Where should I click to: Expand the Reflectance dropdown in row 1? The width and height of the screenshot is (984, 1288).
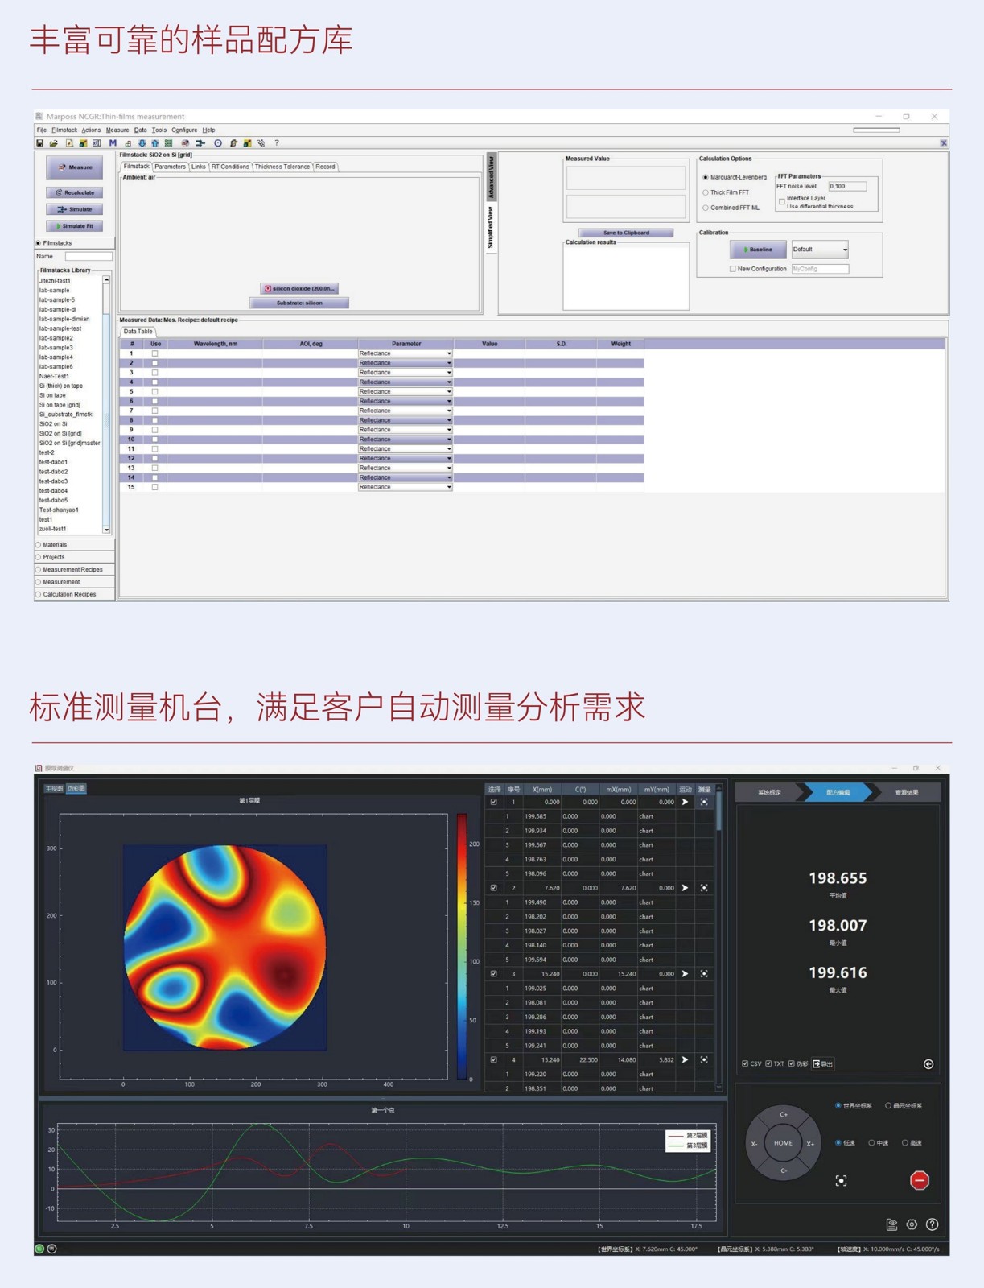click(405, 353)
